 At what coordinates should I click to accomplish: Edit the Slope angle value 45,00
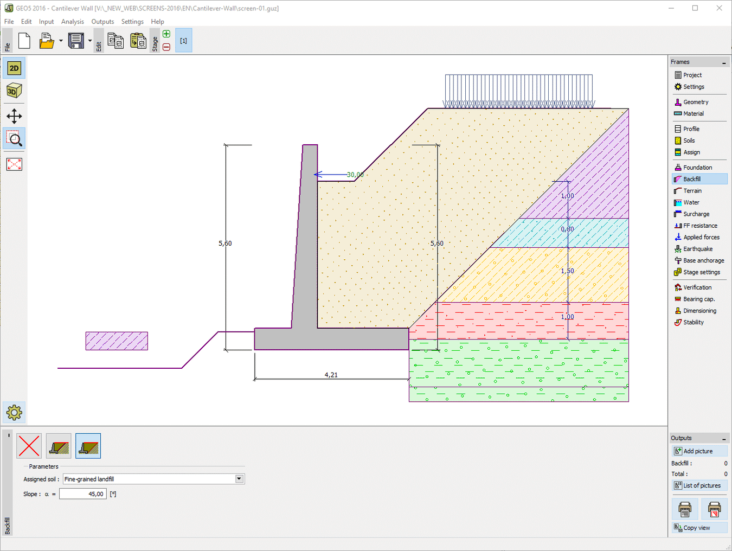[x=82, y=494]
